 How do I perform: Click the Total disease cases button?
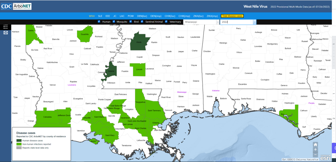232,16
